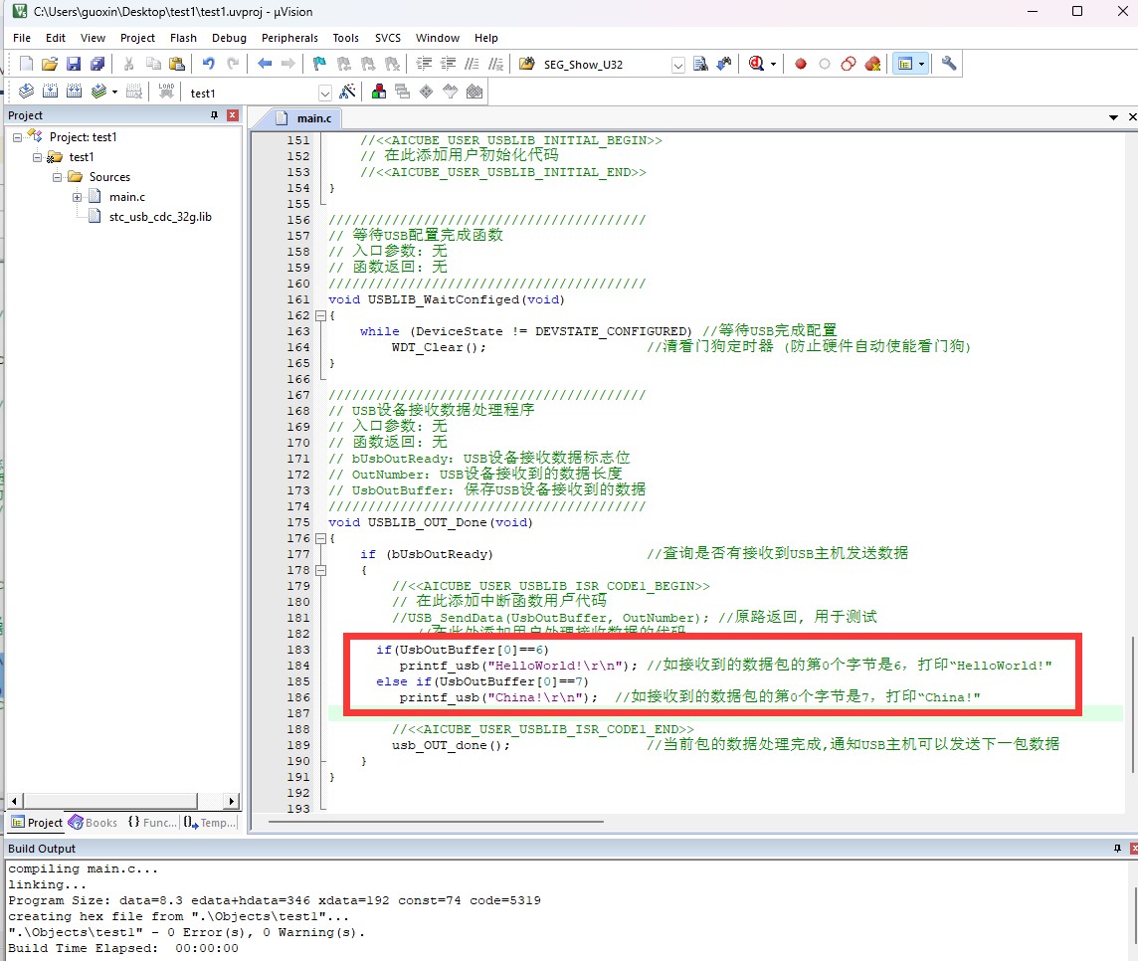Toggle the project window layout button
Screen dimensions: 1138x961
905,64
